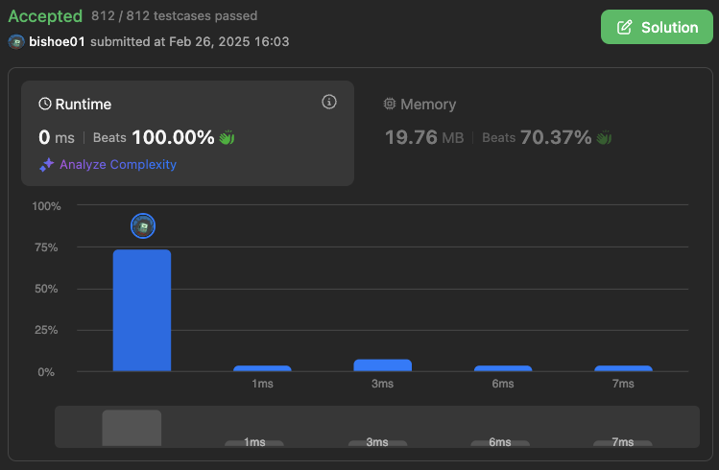
Task: Open bishoe01 user profile link
Action: click(x=57, y=41)
